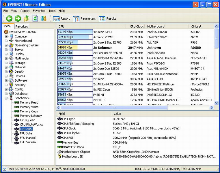The height and width of the screenshot is (173, 220).
Task: Toggle the checkbox in the status bar
Action: [5, 169]
